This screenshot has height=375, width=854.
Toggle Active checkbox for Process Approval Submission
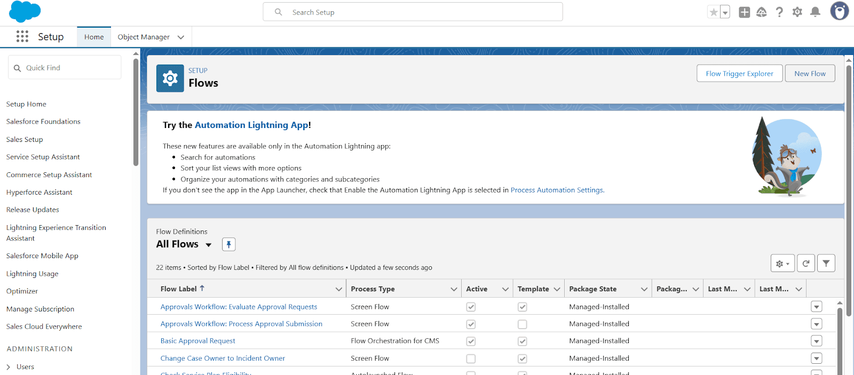pyautogui.click(x=471, y=324)
